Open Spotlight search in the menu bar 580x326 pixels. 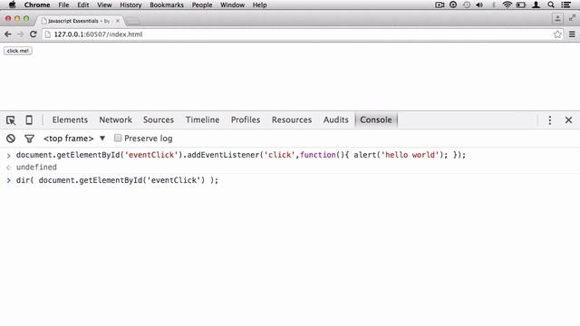click(551, 5)
